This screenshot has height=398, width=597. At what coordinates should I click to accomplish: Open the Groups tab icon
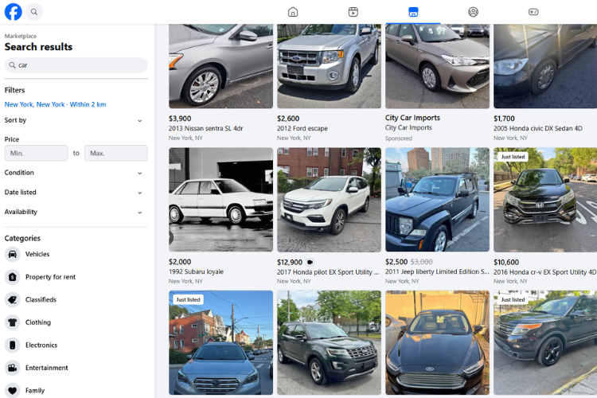473,12
